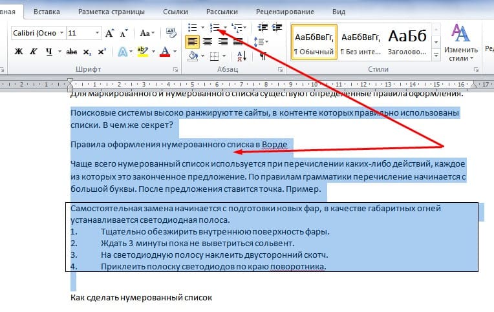The image size is (494, 312).
Task: Open the Стили pane launcher
Action: point(476,70)
